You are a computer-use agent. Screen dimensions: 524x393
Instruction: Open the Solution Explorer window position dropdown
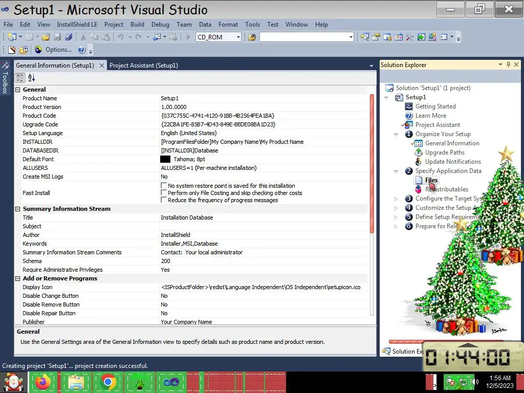[x=500, y=64]
